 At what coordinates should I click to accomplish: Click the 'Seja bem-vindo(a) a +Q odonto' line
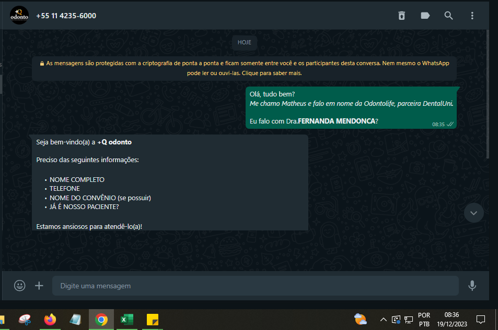pos(84,142)
